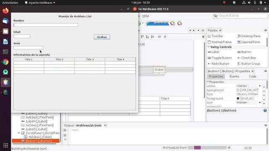
Task: Open the Help menu
Action: 145,16
